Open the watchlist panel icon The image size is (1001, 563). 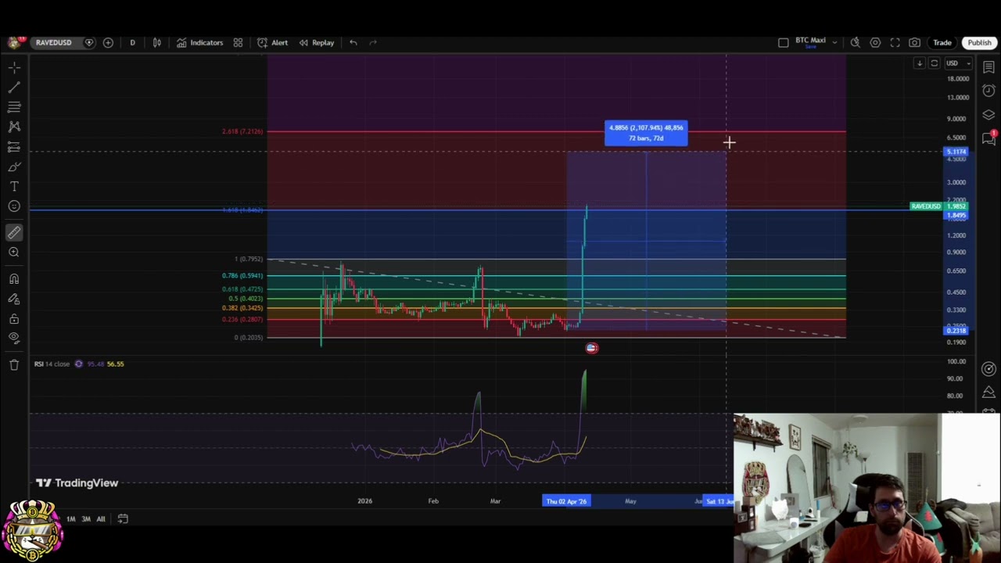point(988,68)
